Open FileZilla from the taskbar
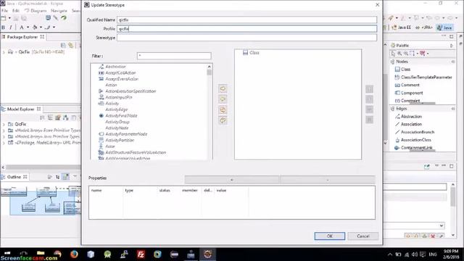Image resolution: width=464 pixels, height=261 pixels. [x=141, y=254]
